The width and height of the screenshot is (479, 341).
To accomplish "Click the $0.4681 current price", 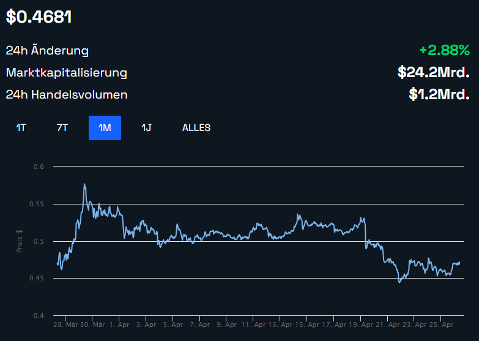I will [x=39, y=17].
